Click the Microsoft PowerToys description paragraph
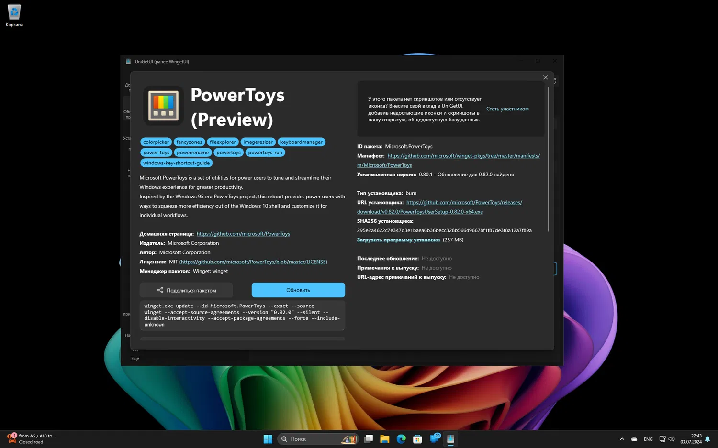Screen dimensions: 718x448 [242, 197]
